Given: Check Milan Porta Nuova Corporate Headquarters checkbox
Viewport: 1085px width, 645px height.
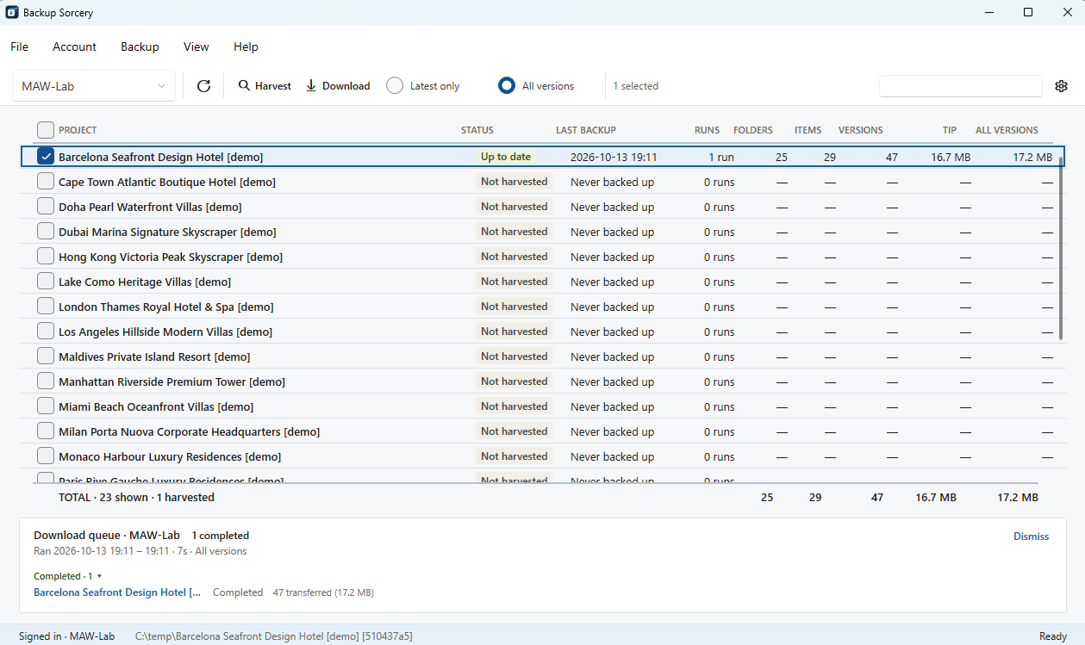Looking at the screenshot, I should tap(46, 431).
